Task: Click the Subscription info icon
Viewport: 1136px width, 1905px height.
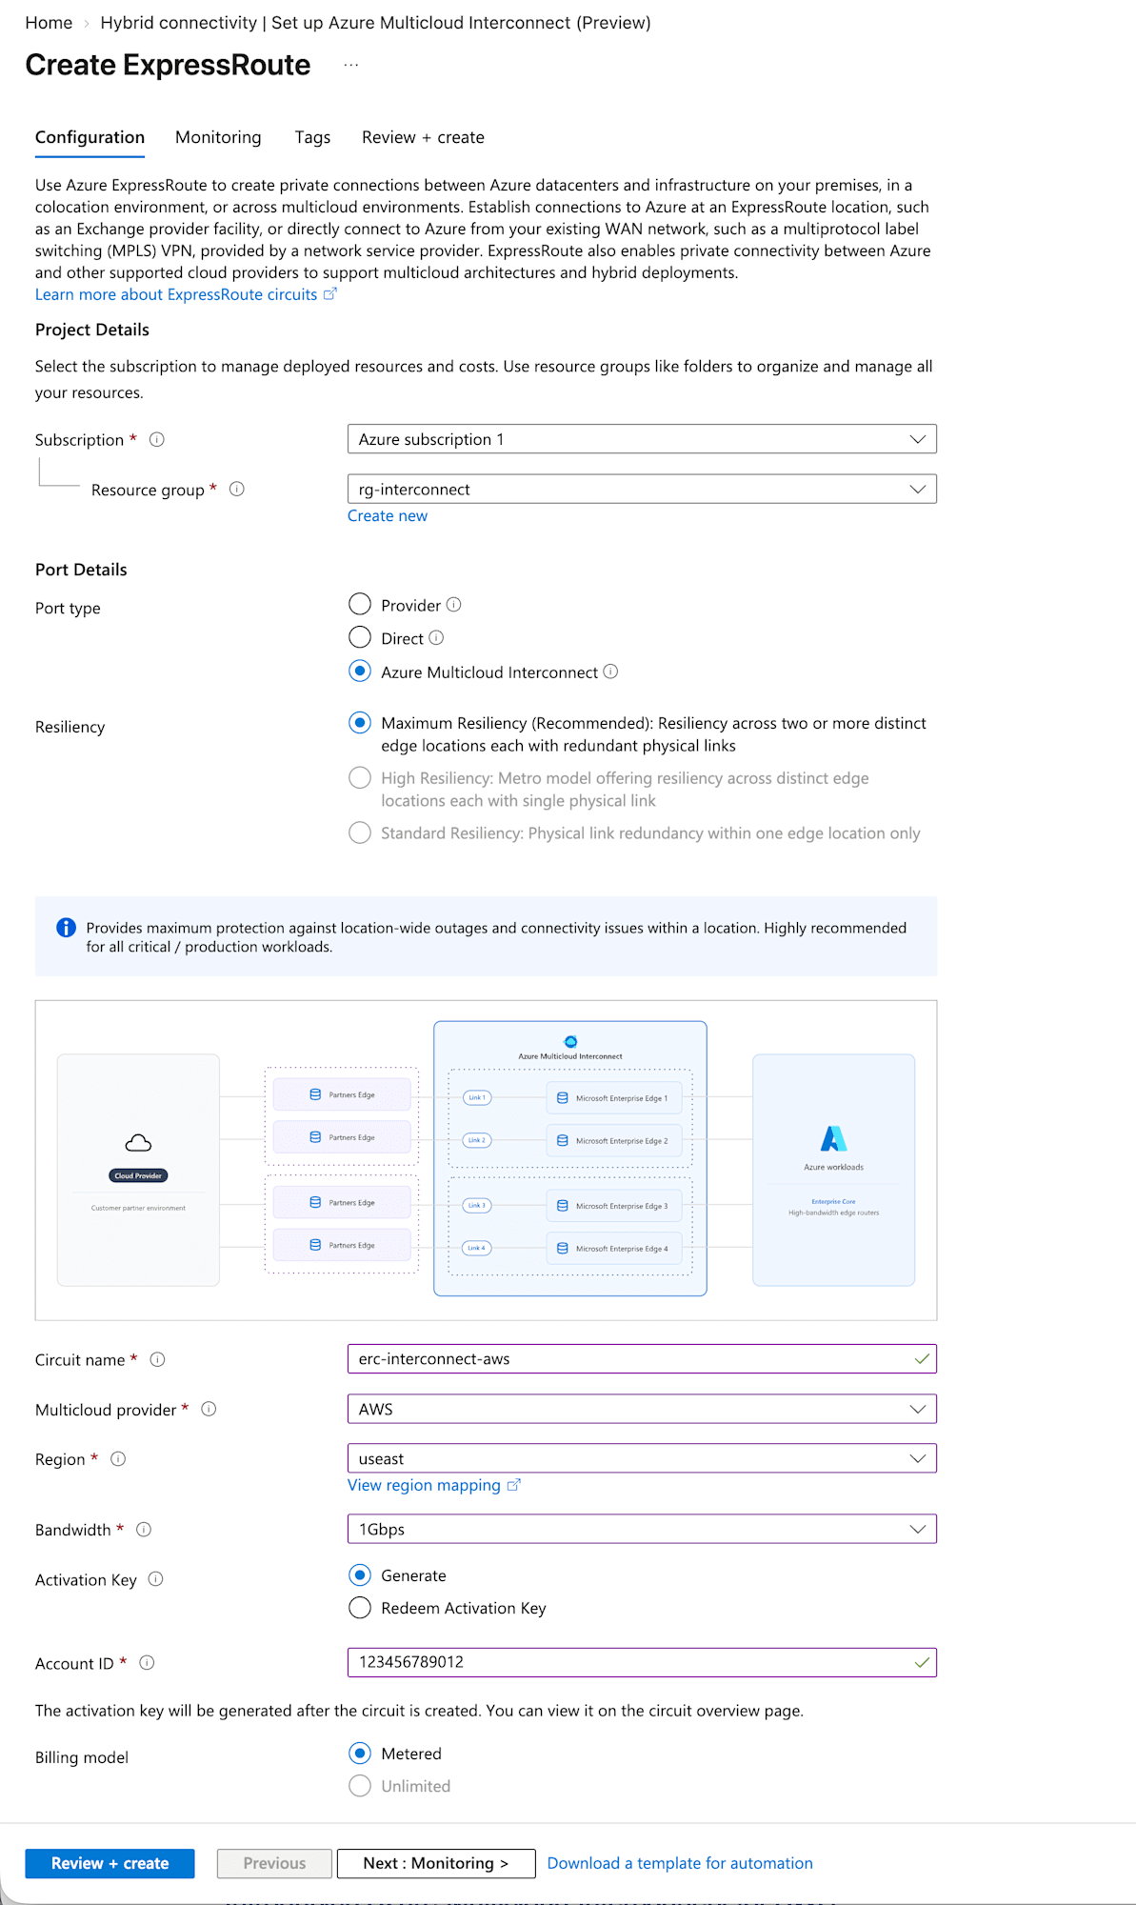Action: click(x=157, y=439)
